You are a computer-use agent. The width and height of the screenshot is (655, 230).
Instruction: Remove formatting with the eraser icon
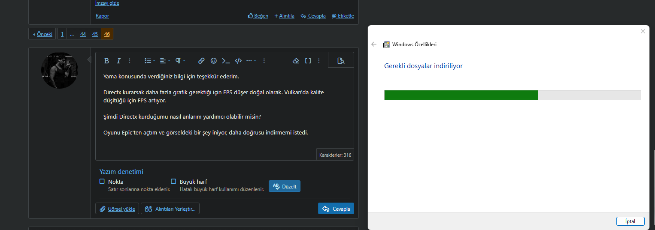click(x=295, y=61)
